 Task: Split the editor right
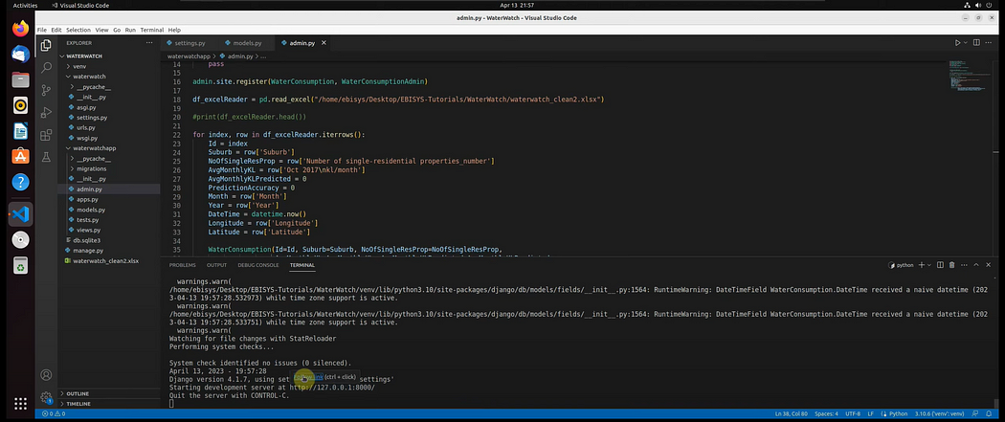pyautogui.click(x=976, y=43)
